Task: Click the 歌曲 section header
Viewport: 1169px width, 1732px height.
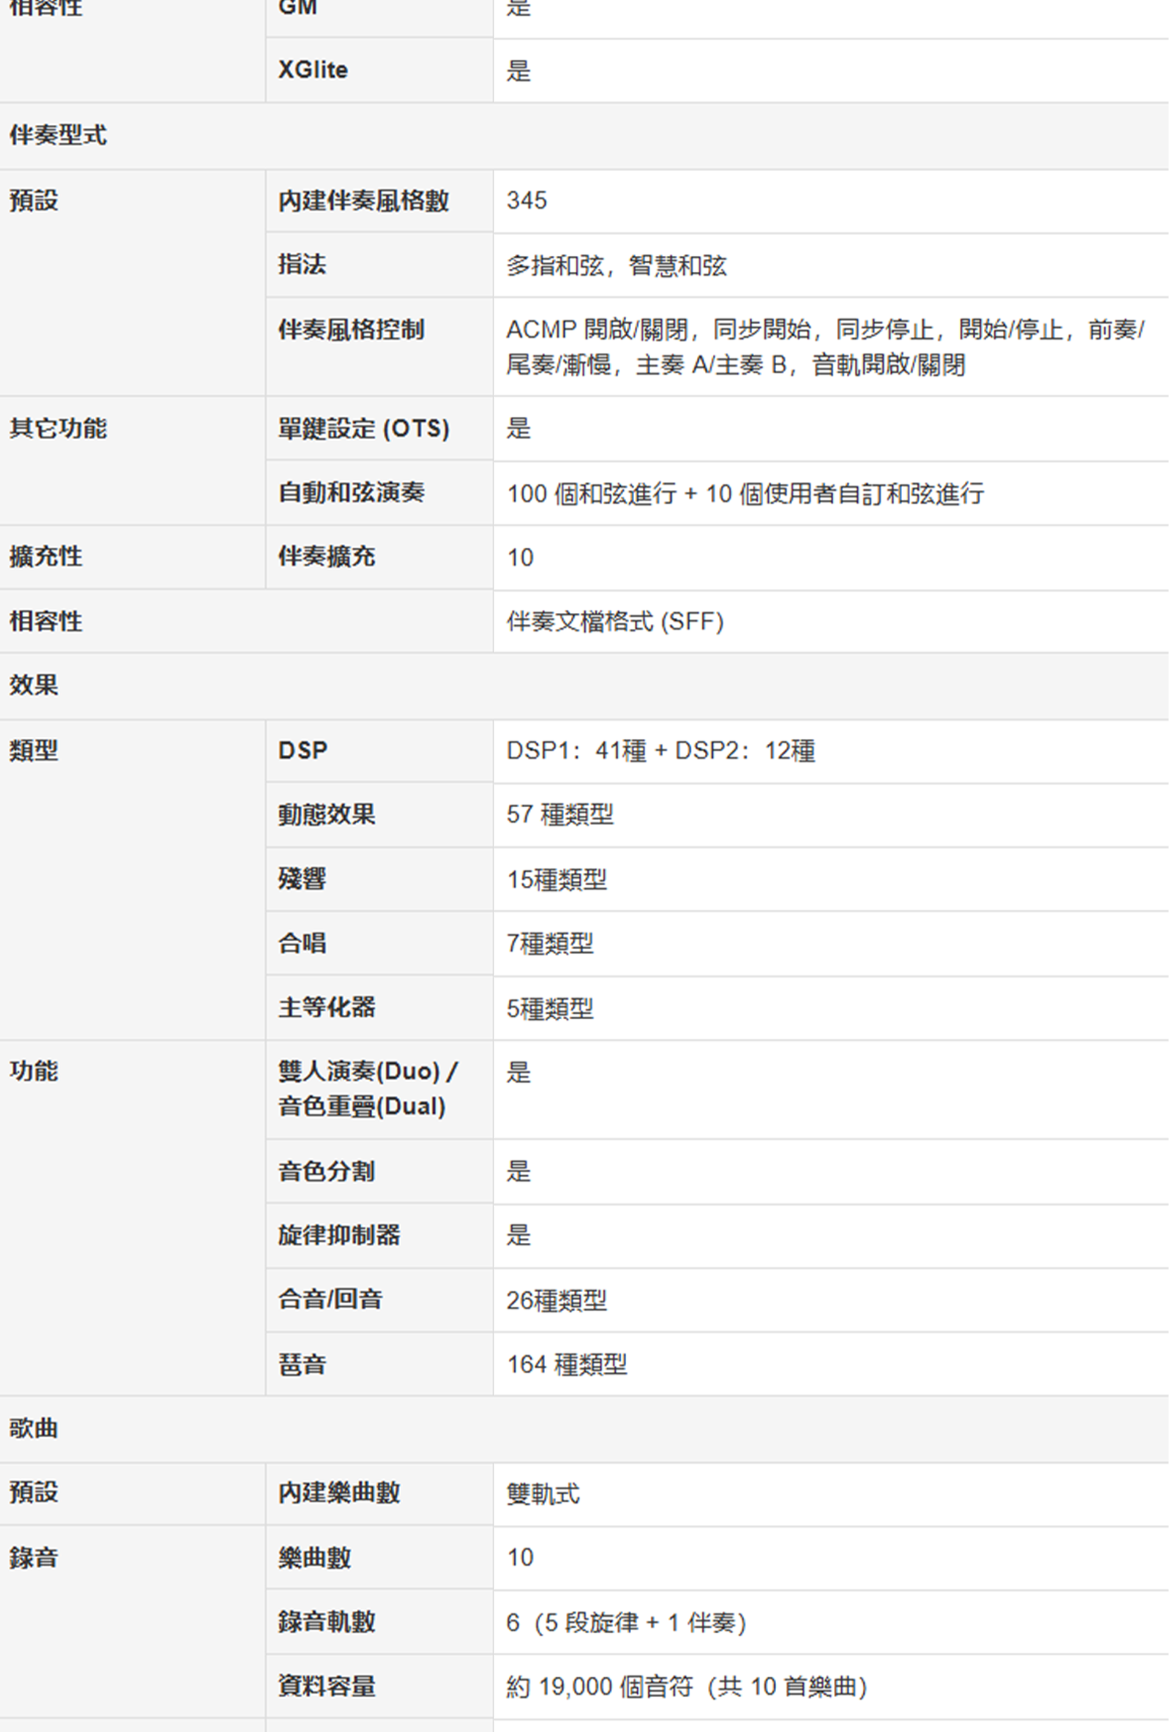Action: [34, 1429]
